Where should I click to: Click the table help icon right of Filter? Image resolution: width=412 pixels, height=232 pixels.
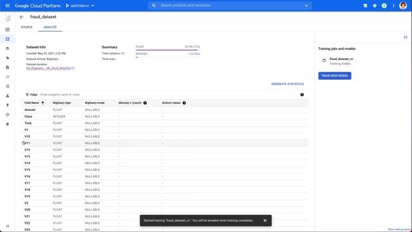tap(302, 95)
